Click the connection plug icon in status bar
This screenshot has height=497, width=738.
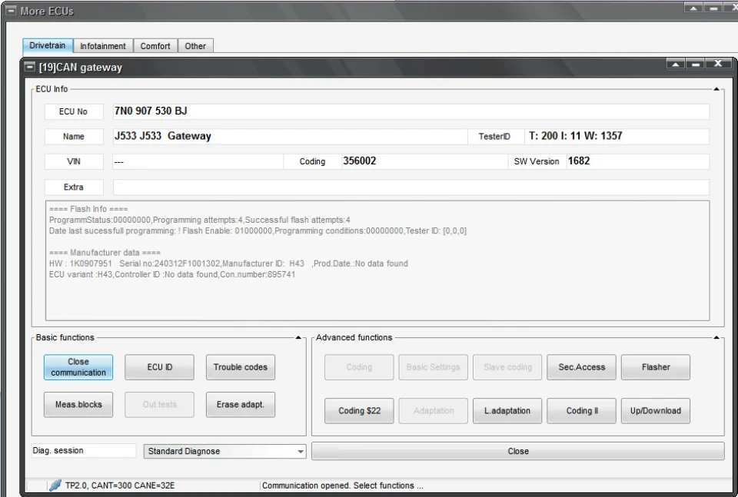click(55, 485)
